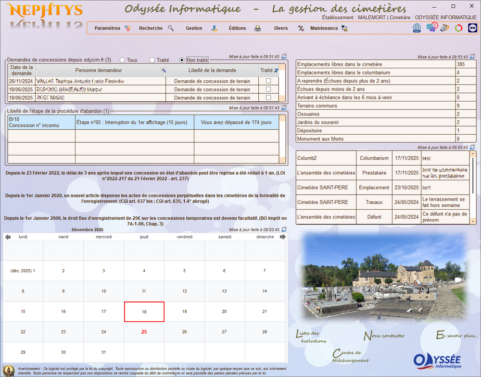Open the messages icon with notification badge
Image resolution: width=481 pixels, height=377 pixels.
tap(431, 27)
